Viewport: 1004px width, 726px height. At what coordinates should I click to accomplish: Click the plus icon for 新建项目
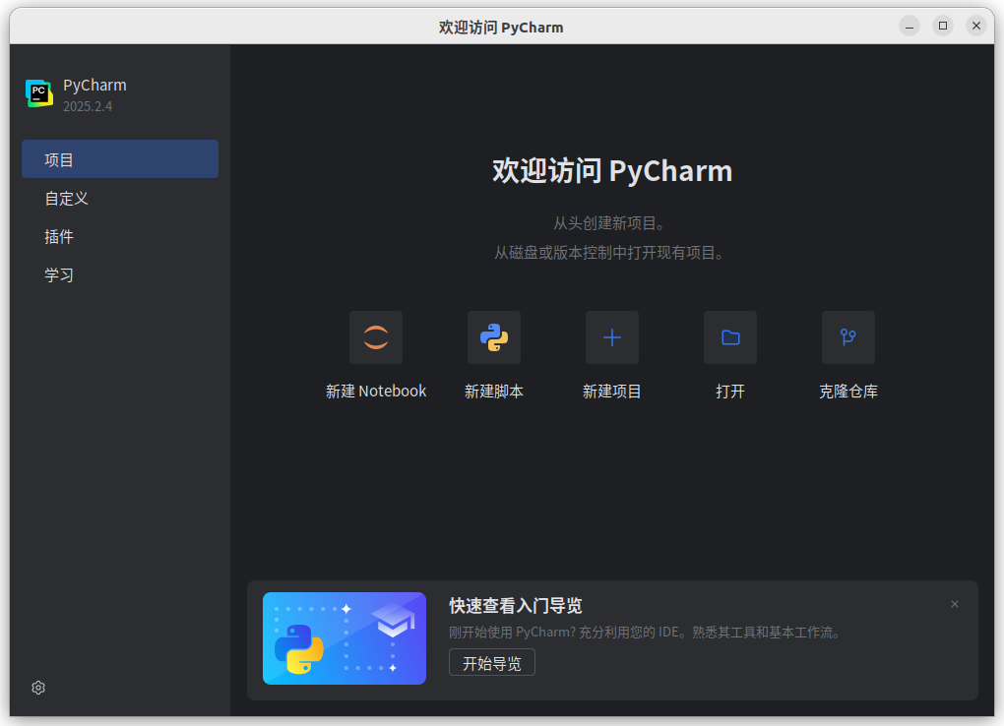click(612, 337)
